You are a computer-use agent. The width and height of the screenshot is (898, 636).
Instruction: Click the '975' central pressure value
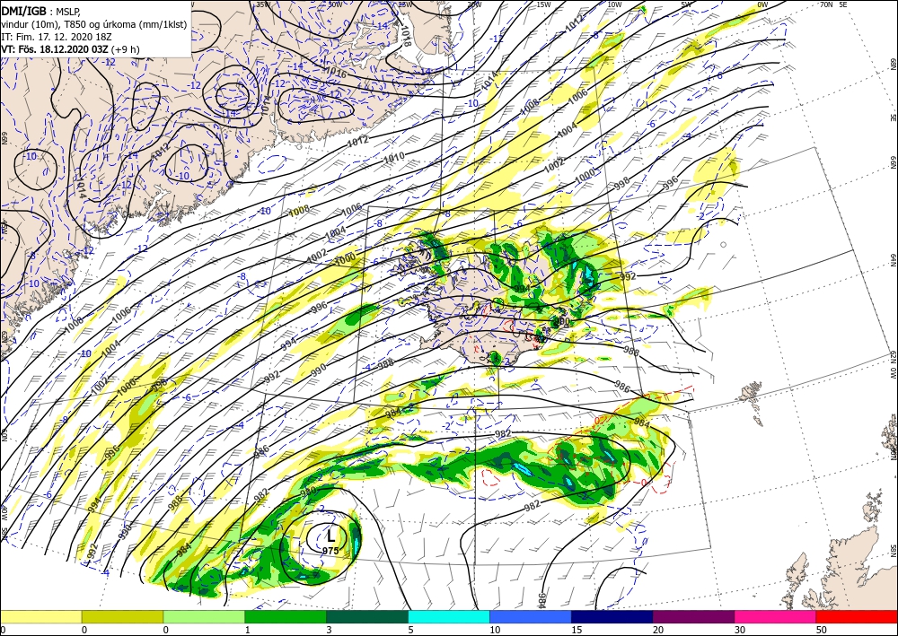[330, 551]
